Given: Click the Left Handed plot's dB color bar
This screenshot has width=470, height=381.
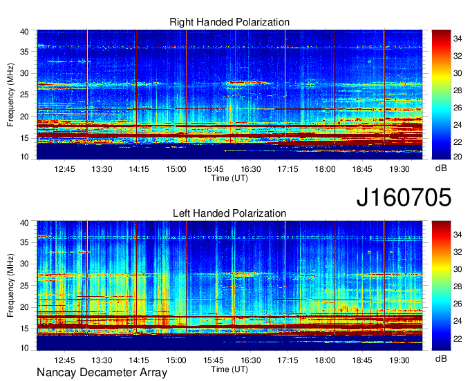Looking at the screenshot, I should click(x=441, y=286).
